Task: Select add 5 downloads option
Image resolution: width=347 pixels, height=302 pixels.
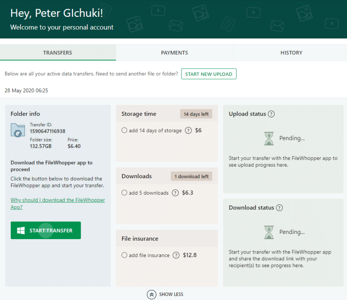Action: tap(124, 193)
